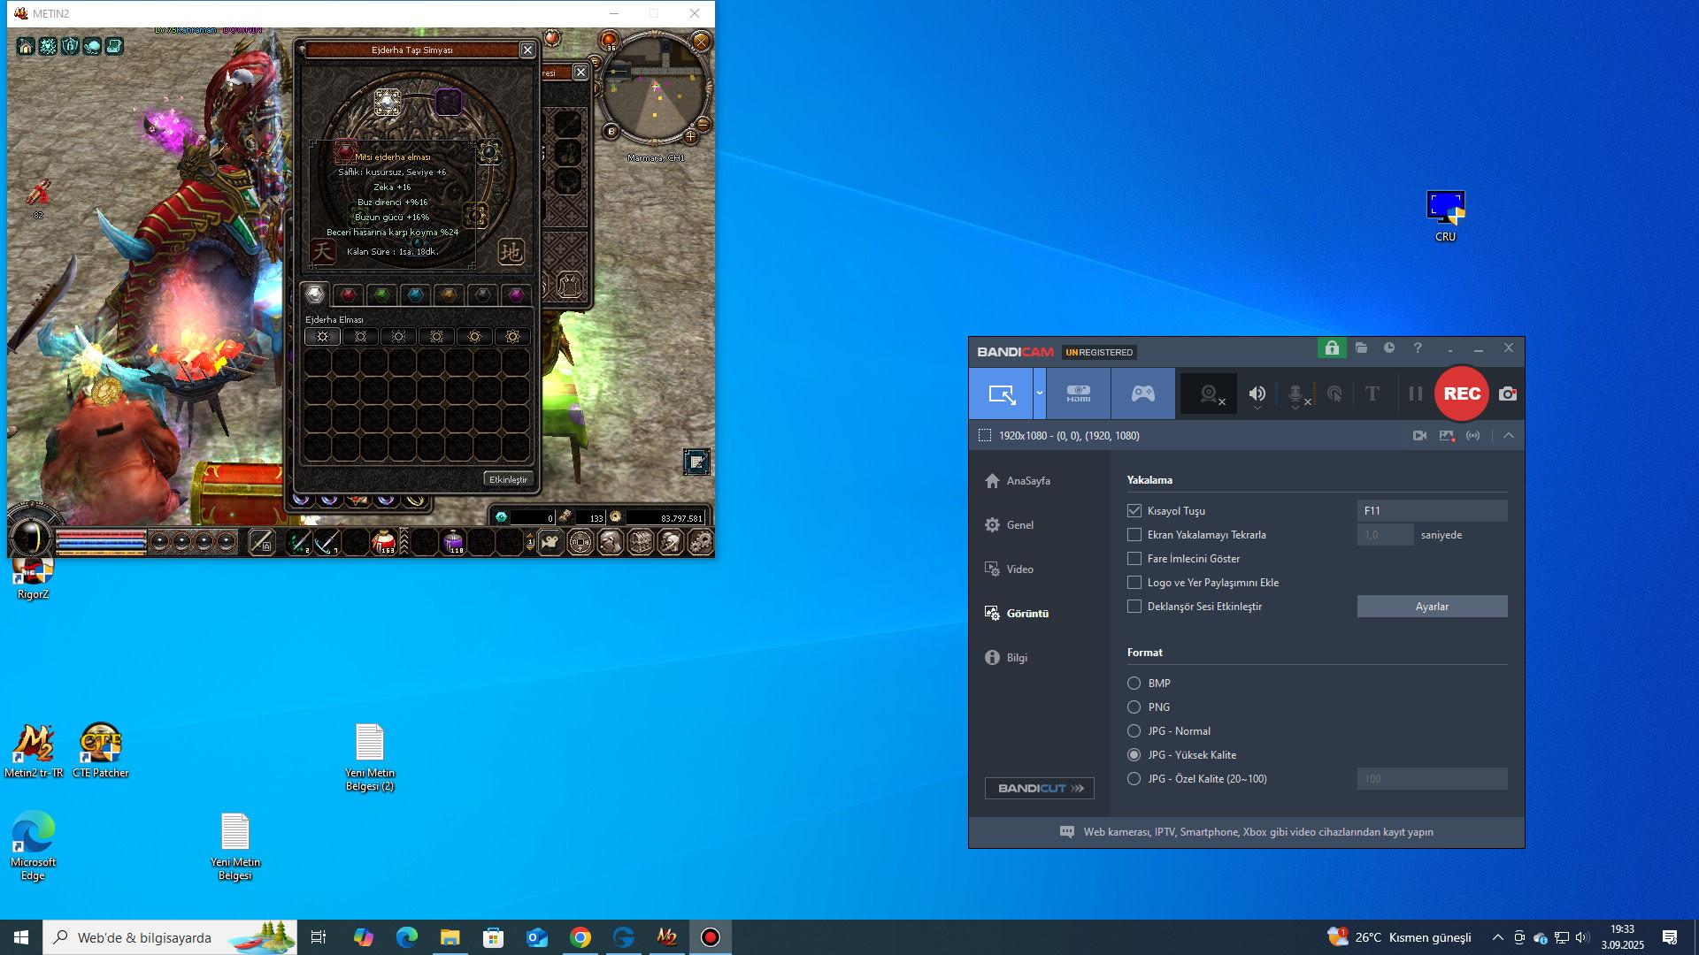Image resolution: width=1699 pixels, height=955 pixels.
Task: Zoom in the Metin2 minimap
Action: [x=691, y=137]
